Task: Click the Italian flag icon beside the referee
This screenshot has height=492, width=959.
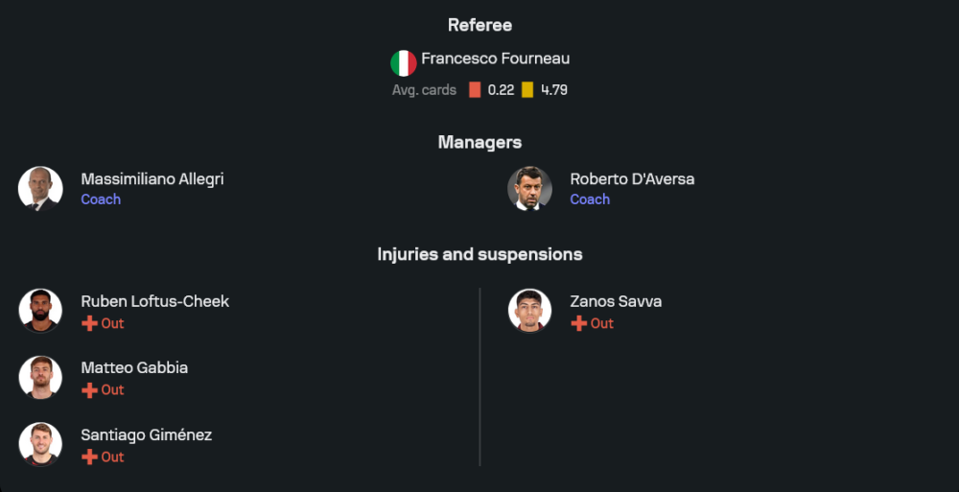Action: coord(403,63)
